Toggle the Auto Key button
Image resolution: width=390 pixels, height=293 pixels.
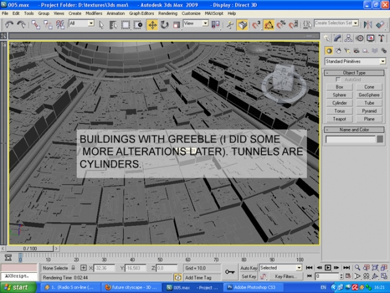[x=248, y=268]
